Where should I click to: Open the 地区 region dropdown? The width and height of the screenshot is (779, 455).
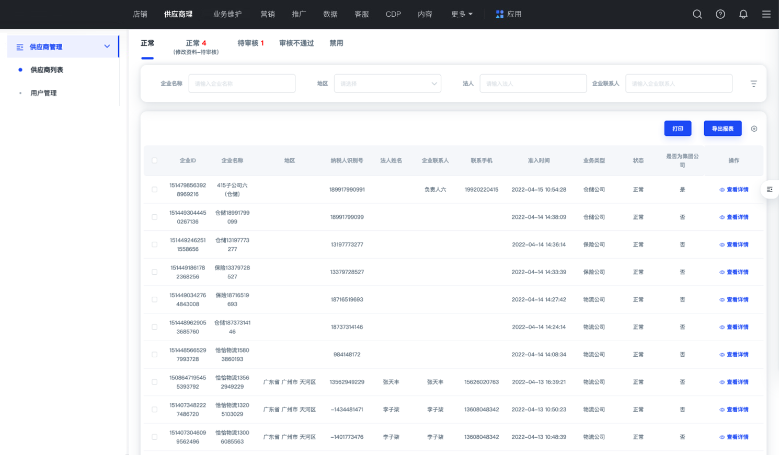click(x=387, y=84)
